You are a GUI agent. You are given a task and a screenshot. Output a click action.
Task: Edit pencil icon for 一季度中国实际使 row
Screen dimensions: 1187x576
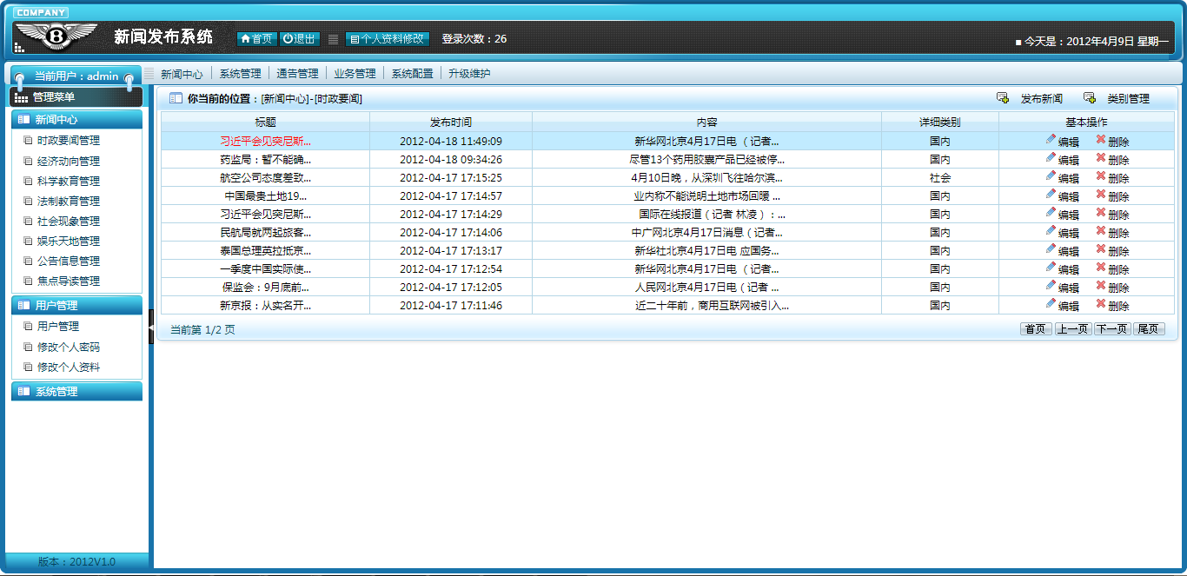[x=1051, y=268]
